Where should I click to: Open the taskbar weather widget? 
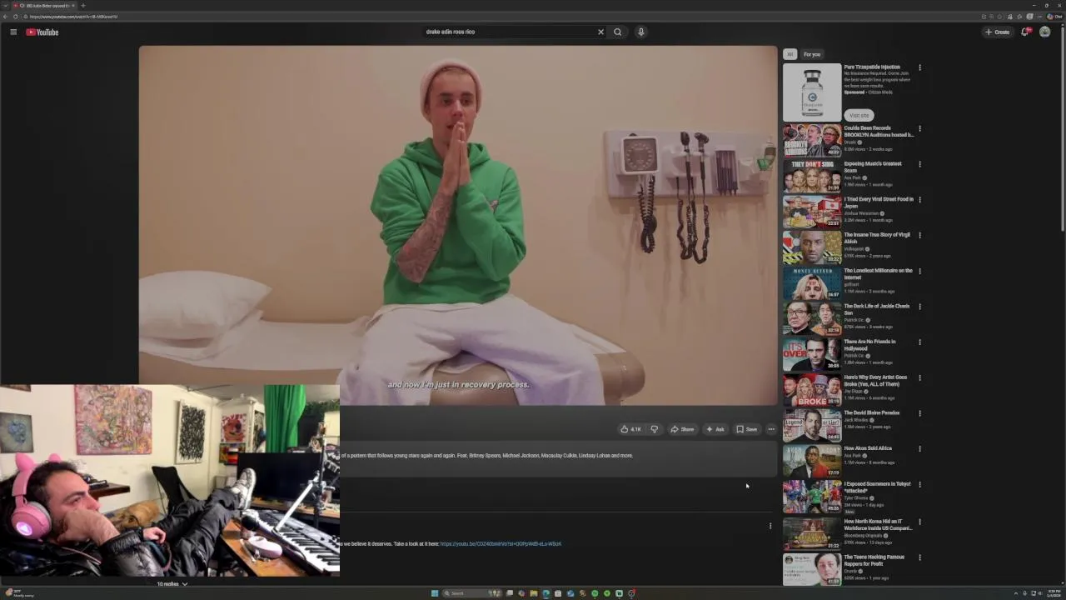(18, 593)
